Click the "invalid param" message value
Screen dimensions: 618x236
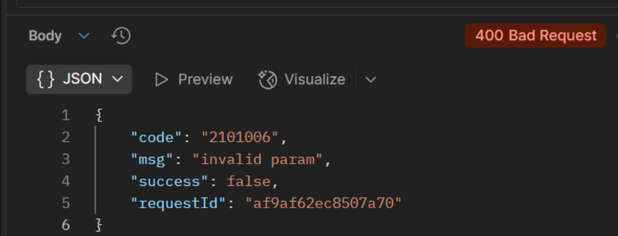pos(258,160)
